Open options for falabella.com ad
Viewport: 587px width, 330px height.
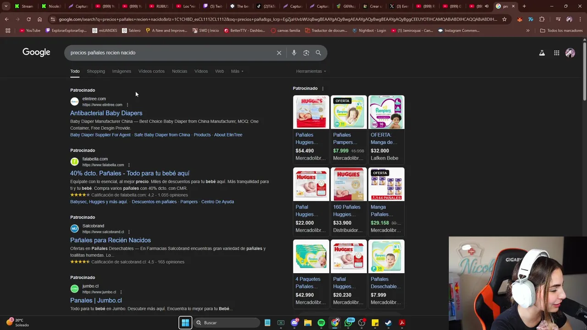[129, 165]
